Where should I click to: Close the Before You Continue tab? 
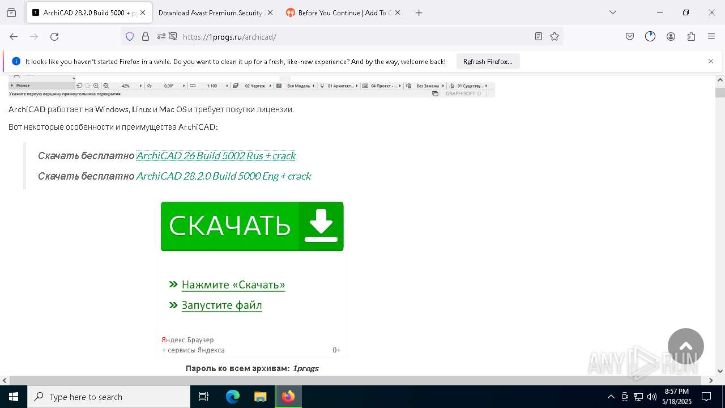coord(397,12)
